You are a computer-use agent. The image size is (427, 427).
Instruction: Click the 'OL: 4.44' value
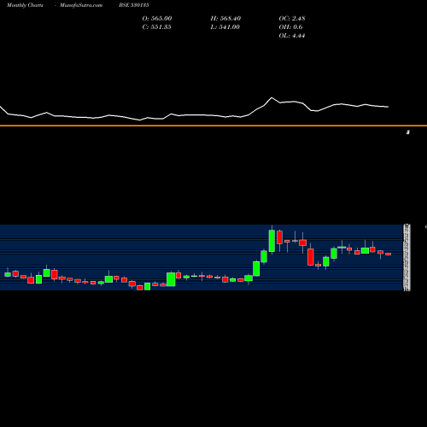click(x=292, y=36)
